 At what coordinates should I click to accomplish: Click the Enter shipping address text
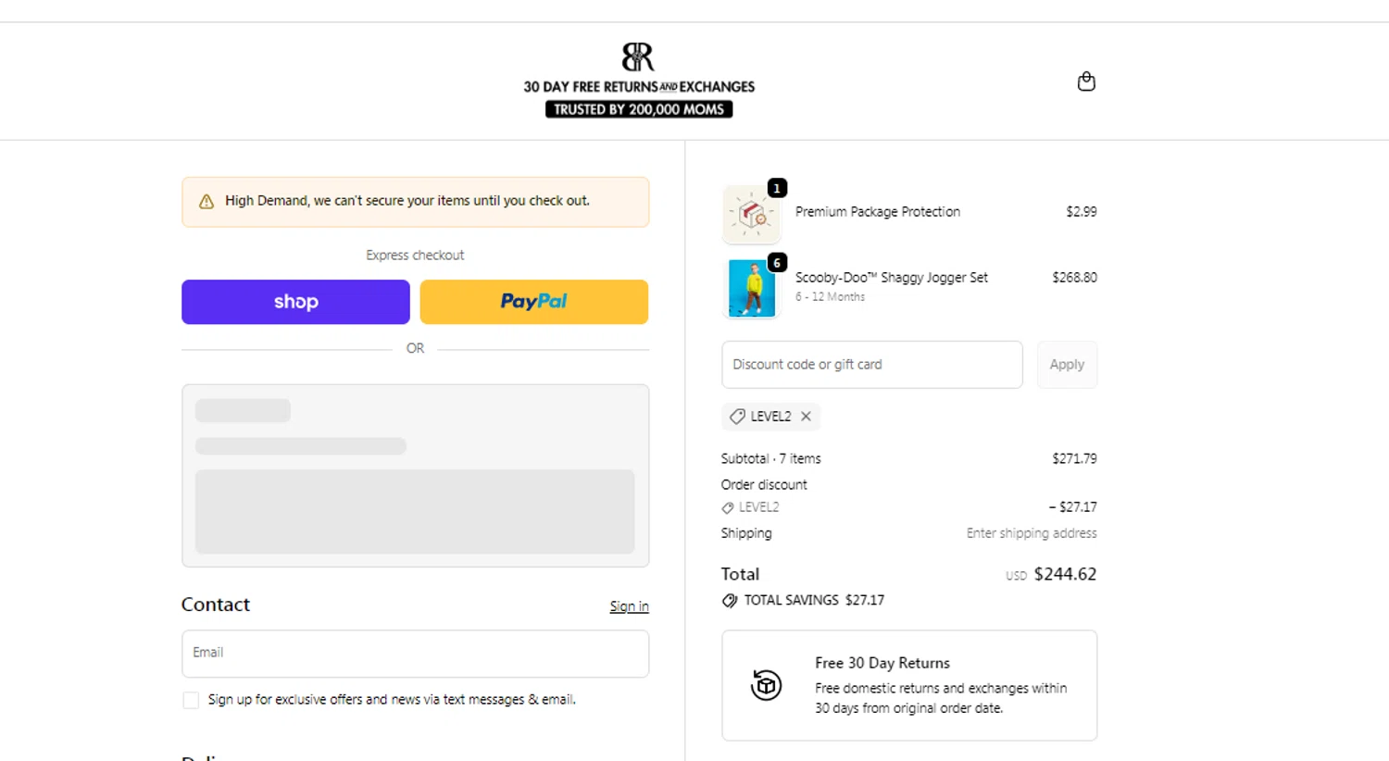click(x=1032, y=533)
